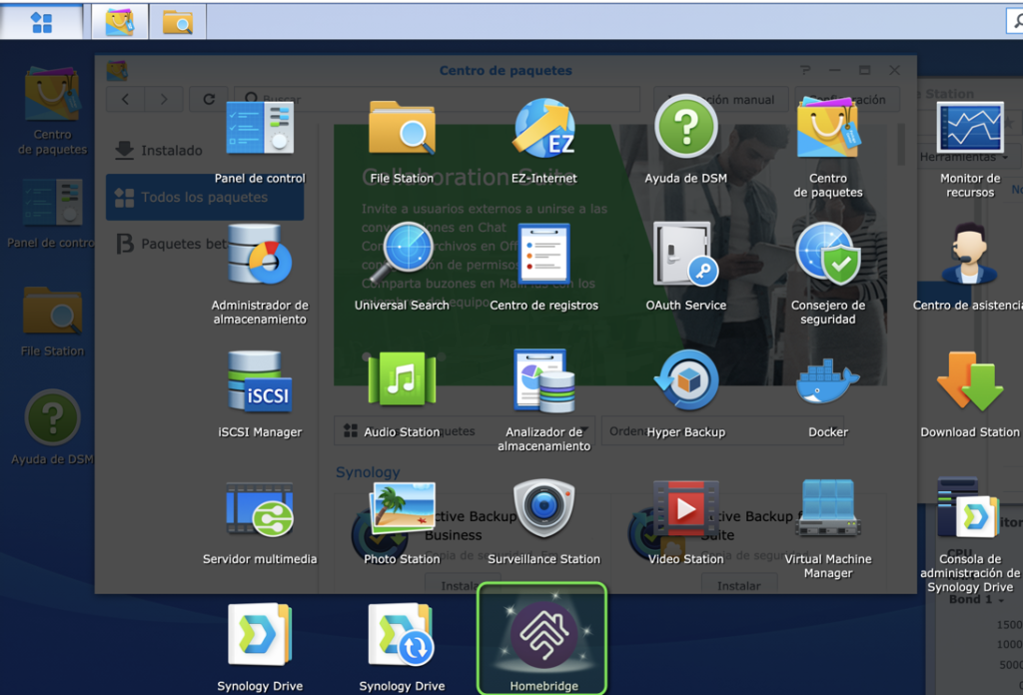Open Administrador de almacenamiento
Viewport: 1023px width, 695px height.
coord(260,255)
